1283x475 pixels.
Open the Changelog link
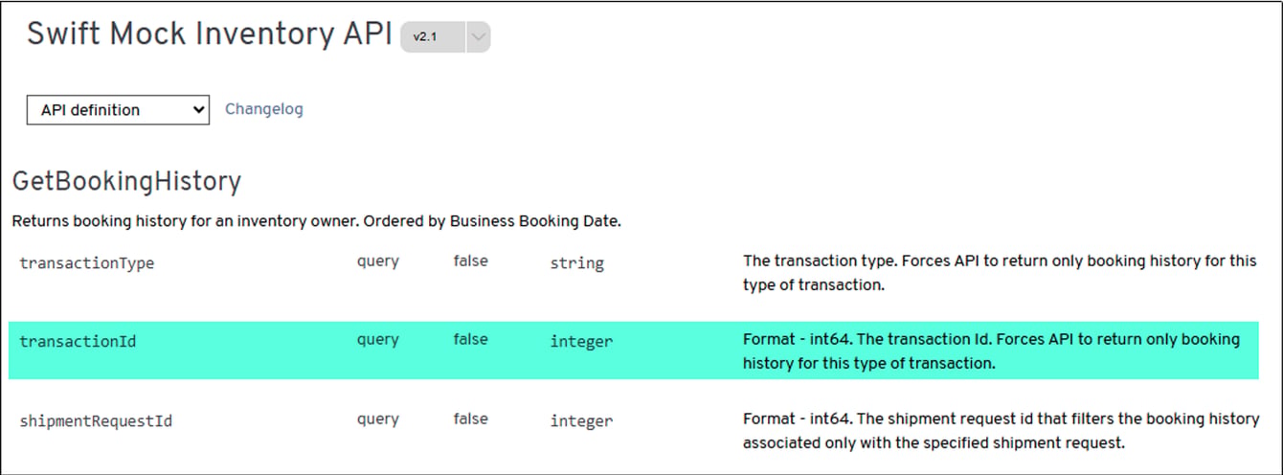(264, 109)
